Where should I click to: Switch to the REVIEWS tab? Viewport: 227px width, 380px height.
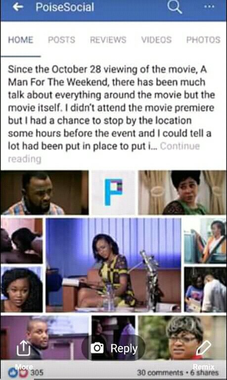pyautogui.click(x=108, y=40)
